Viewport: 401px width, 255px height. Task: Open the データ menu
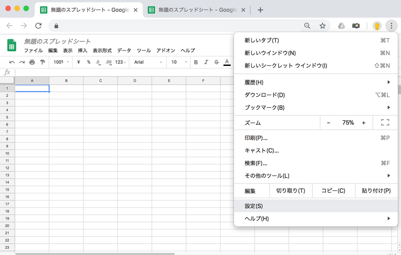point(124,51)
